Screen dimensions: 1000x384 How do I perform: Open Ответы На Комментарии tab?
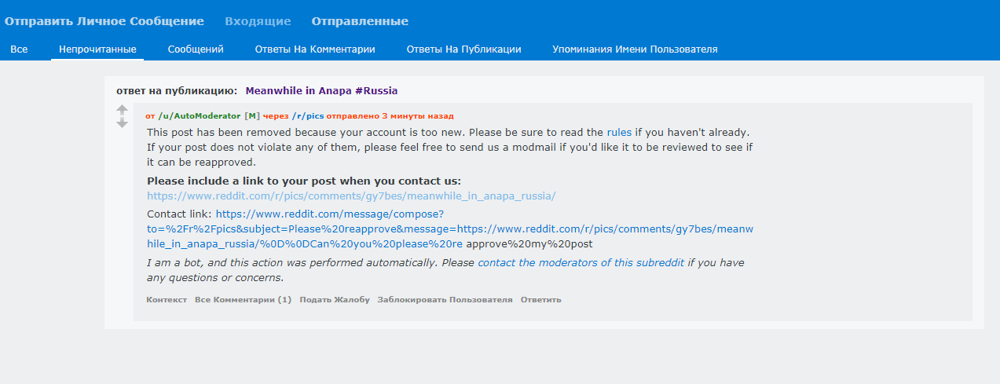(315, 49)
